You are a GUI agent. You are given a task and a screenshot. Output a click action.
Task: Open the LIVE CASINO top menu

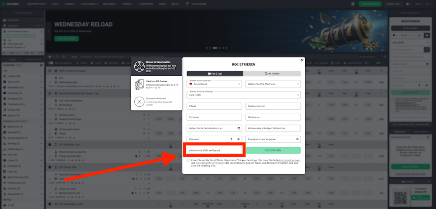click(x=90, y=4)
